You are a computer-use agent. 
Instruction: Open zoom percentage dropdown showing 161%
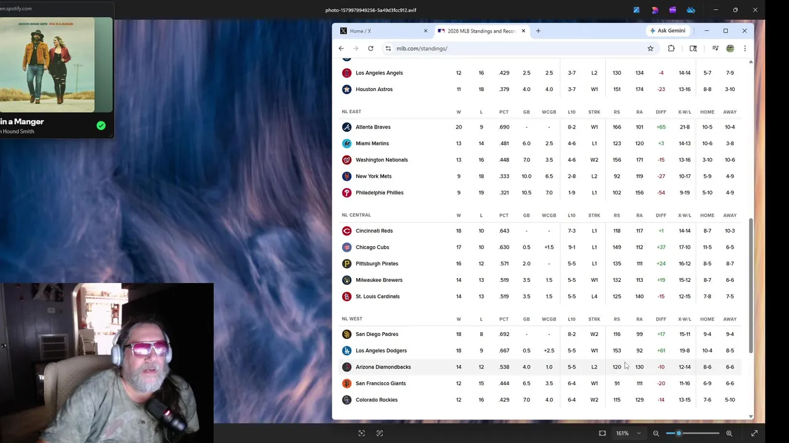pyautogui.click(x=629, y=433)
